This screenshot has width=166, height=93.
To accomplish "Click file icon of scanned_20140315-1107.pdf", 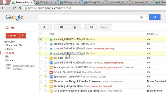I will [x=51, y=44].
